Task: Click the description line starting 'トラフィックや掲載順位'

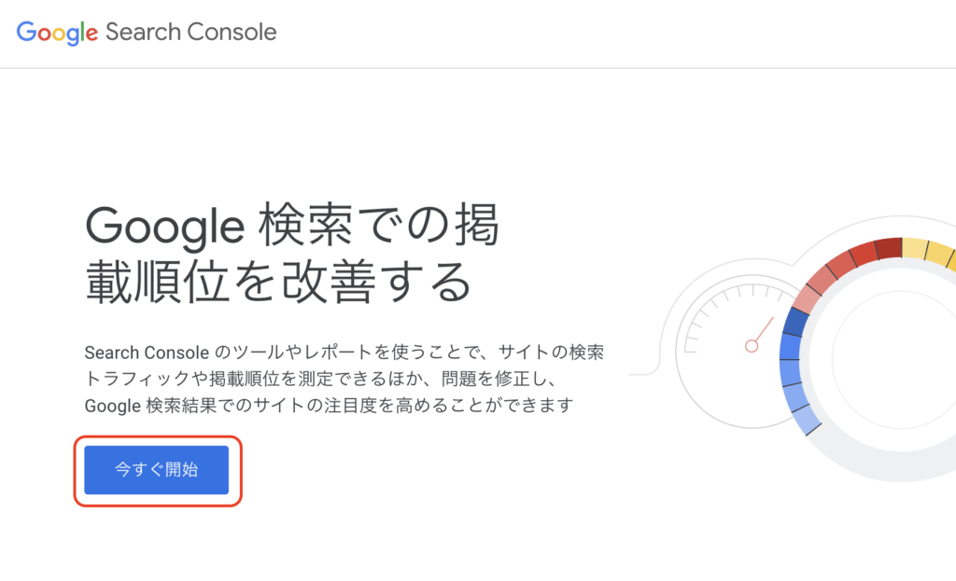Action: point(321,379)
